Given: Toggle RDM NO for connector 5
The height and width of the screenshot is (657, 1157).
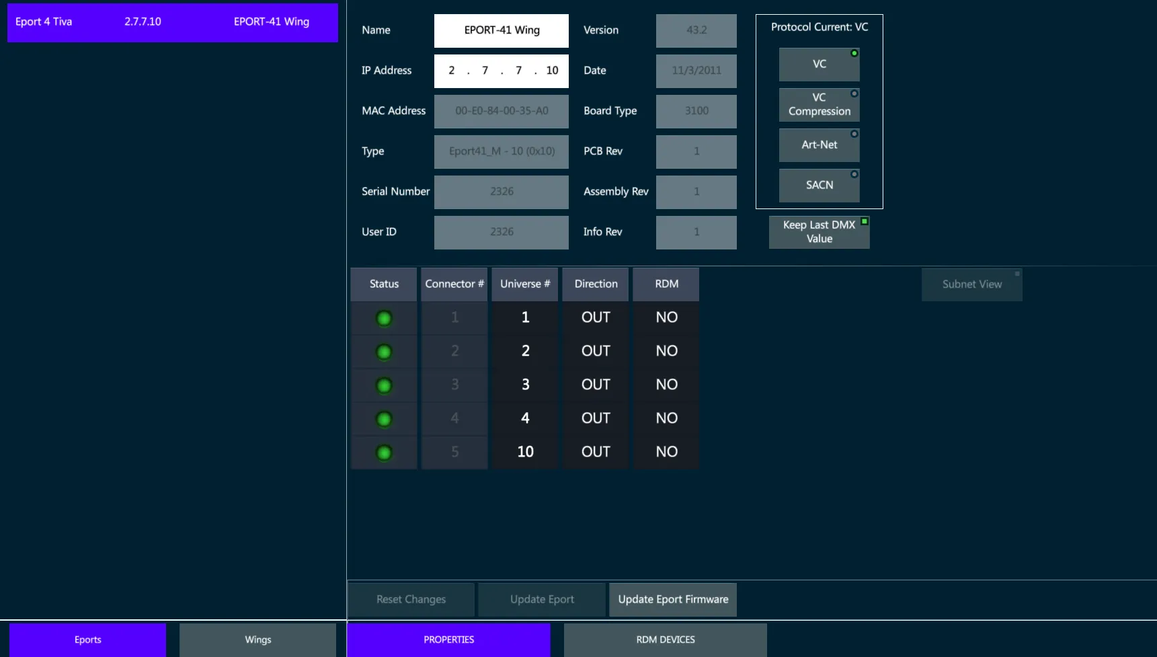Looking at the screenshot, I should pyautogui.click(x=666, y=453).
